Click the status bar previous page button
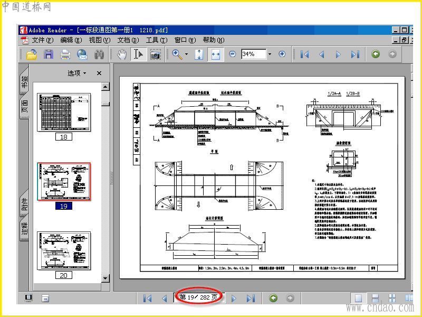This screenshot has width=422, height=317. click(165, 298)
